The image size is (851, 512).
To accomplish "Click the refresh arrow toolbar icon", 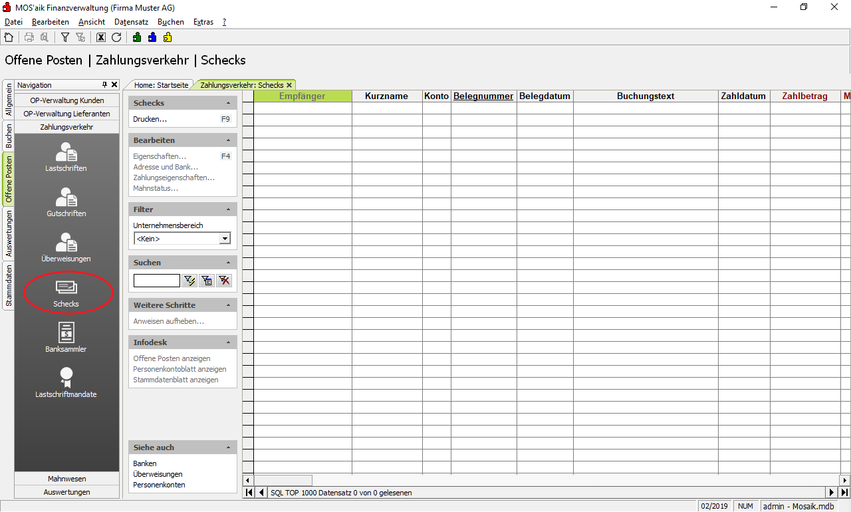I will click(116, 37).
